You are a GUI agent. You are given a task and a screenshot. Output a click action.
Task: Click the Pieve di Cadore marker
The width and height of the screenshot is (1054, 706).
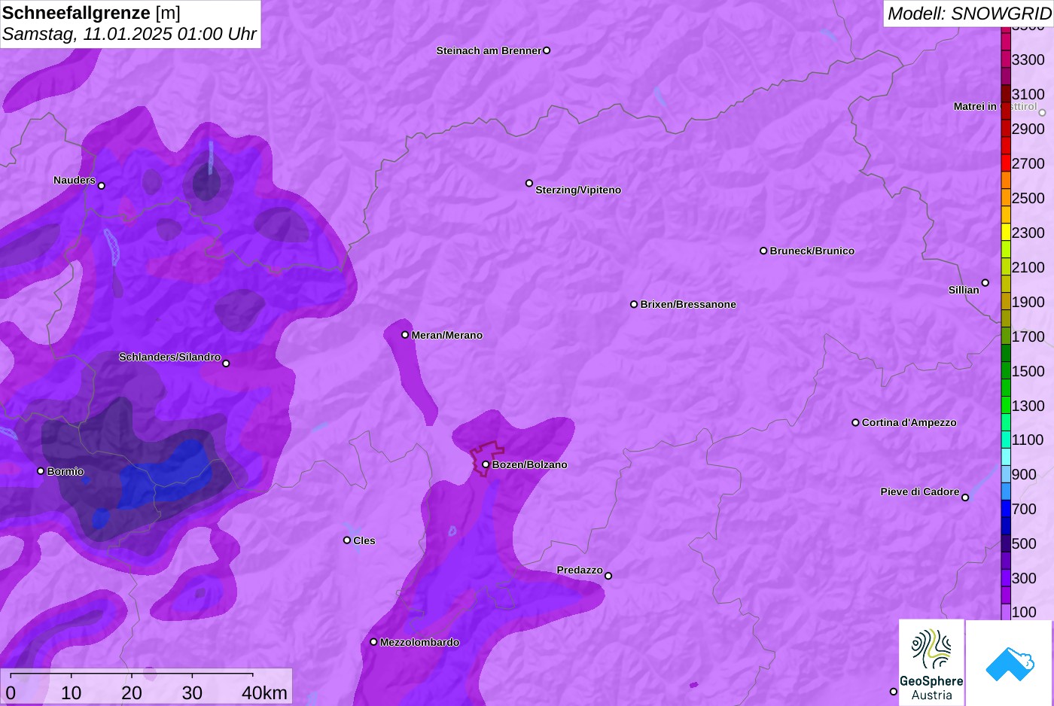pyautogui.click(x=965, y=498)
